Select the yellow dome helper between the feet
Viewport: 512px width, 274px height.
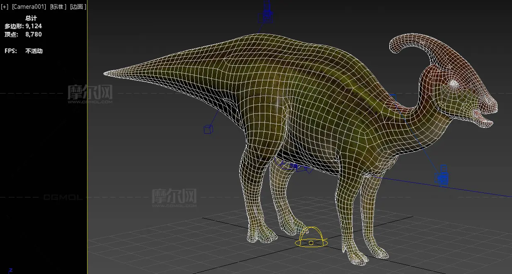pyautogui.click(x=311, y=238)
